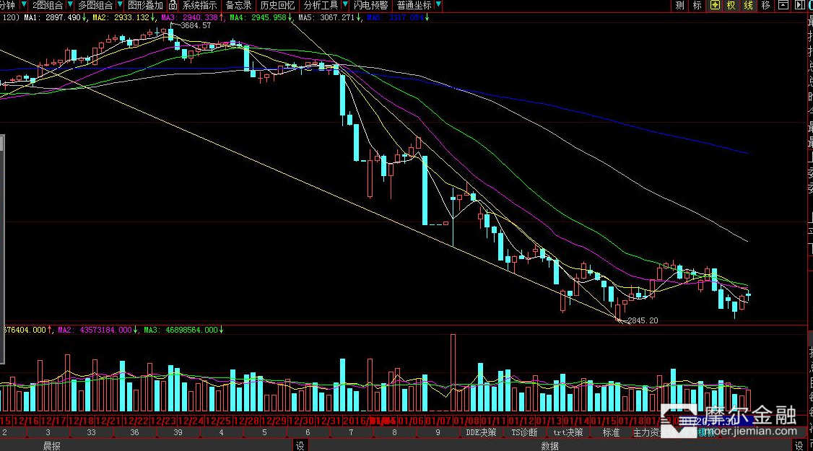Select the trt决策 tab
The image size is (813, 451).
[568, 433]
